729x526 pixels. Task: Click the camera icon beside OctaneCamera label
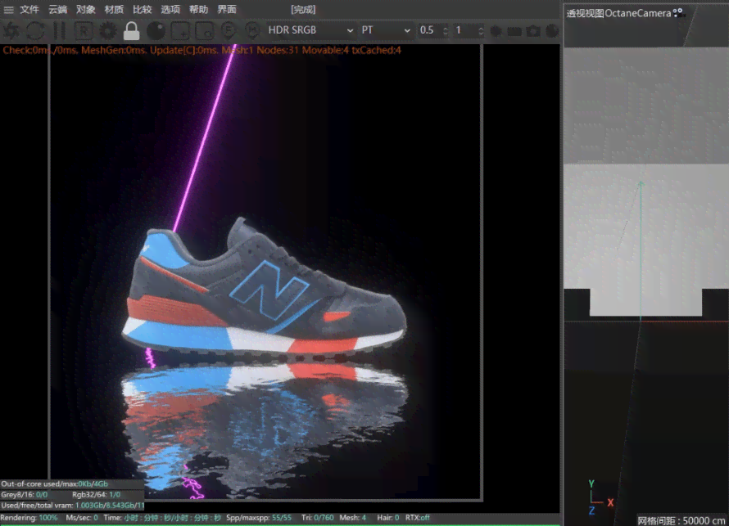(679, 12)
